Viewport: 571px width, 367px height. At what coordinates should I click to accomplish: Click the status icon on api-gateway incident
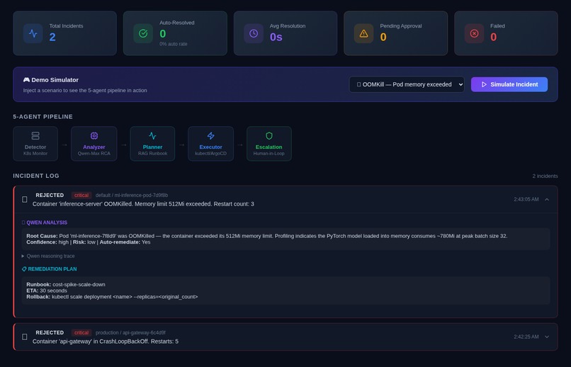24,337
